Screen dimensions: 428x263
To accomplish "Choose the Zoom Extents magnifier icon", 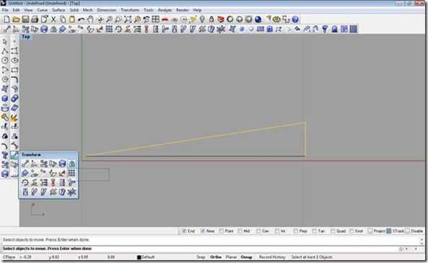I will [x=128, y=19].
